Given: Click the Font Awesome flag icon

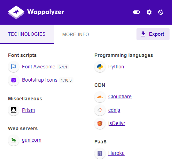Looking at the screenshot, I should coord(14,67).
